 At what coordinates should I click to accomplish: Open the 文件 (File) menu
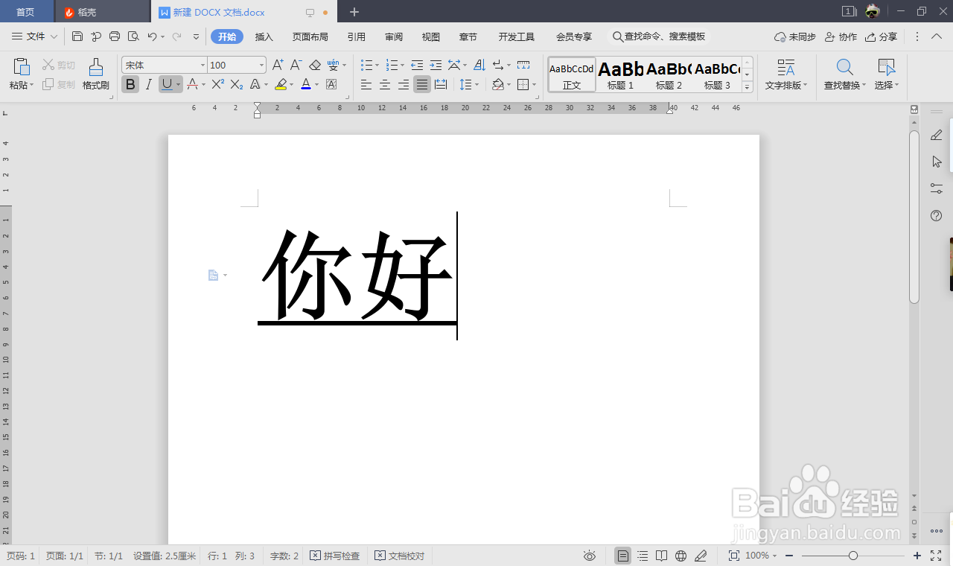point(35,36)
